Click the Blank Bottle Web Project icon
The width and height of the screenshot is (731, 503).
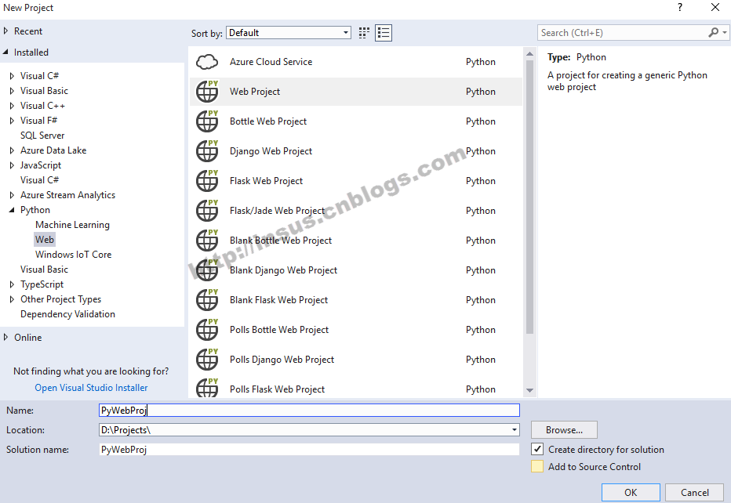[x=207, y=241]
